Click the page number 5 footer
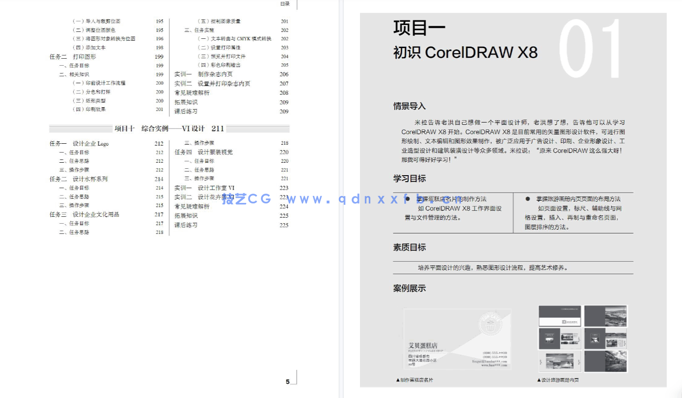This screenshot has width=682, height=398. 287,382
